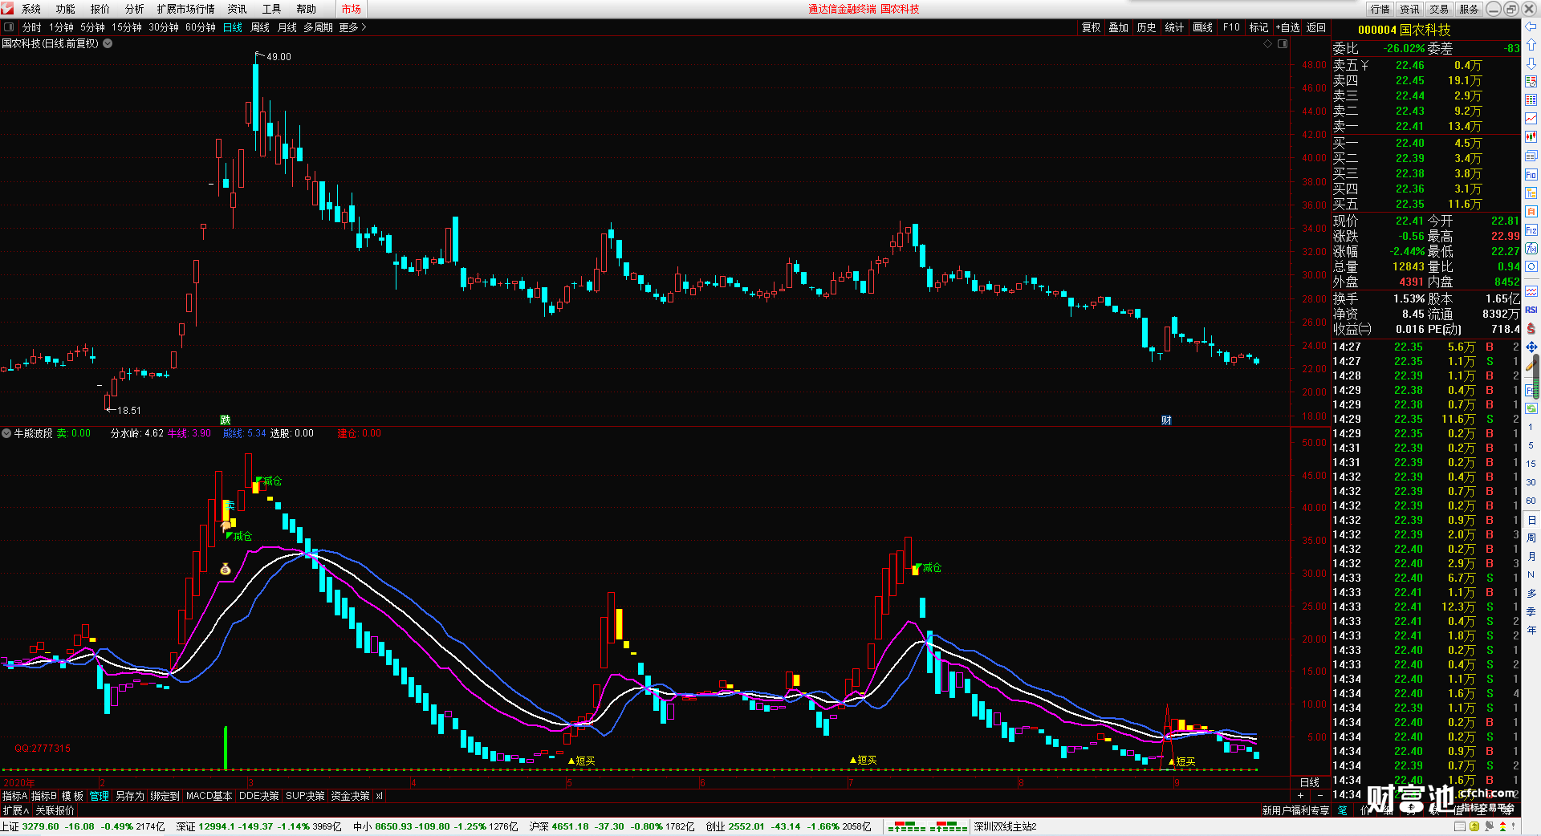Click the 返回 return button
Viewport: 1541px width, 836px height.
tap(1316, 27)
